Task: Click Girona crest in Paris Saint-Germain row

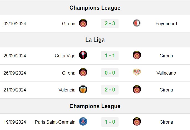Action: click(x=137, y=121)
